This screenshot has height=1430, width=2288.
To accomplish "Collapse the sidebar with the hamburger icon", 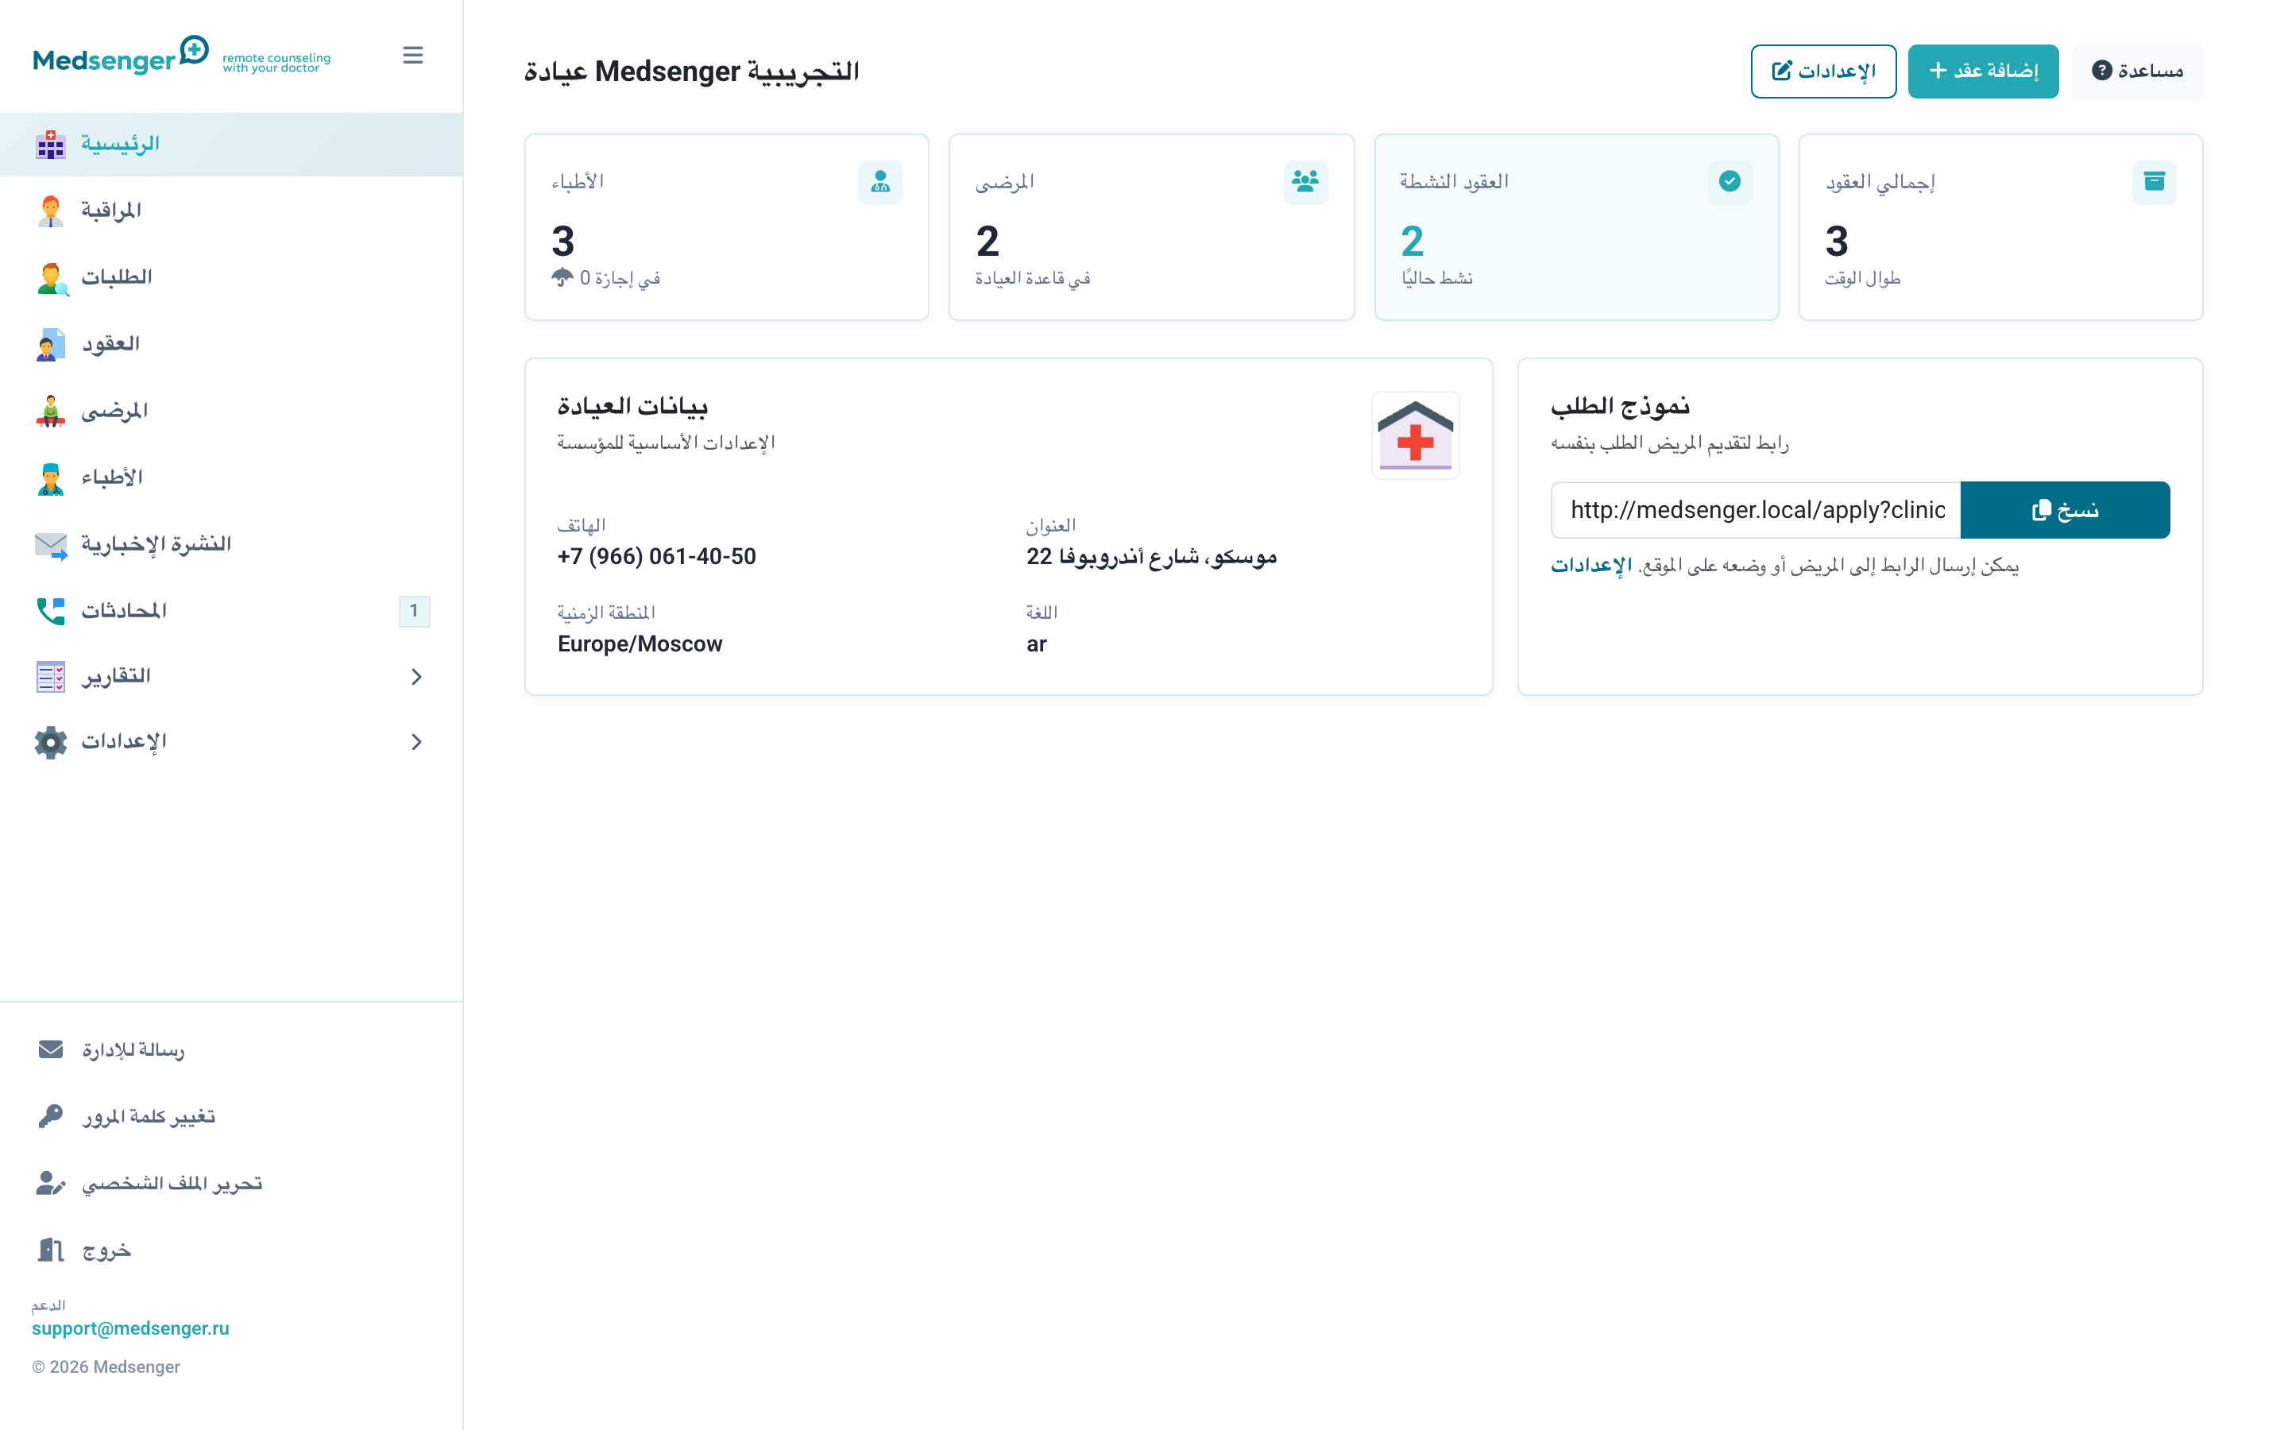I will pyautogui.click(x=413, y=56).
